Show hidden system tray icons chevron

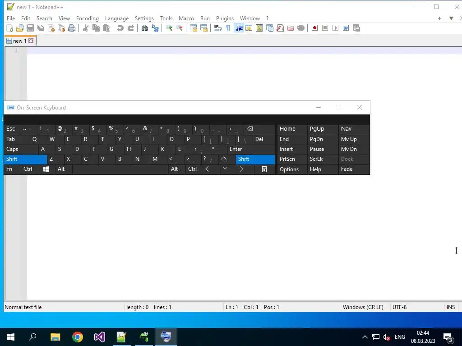coord(365,337)
